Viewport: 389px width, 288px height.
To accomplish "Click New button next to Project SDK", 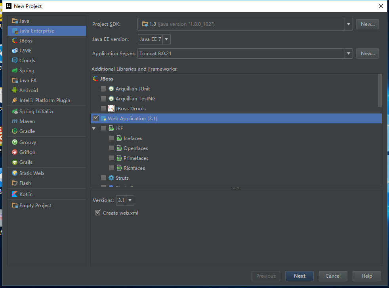I will tap(368, 24).
